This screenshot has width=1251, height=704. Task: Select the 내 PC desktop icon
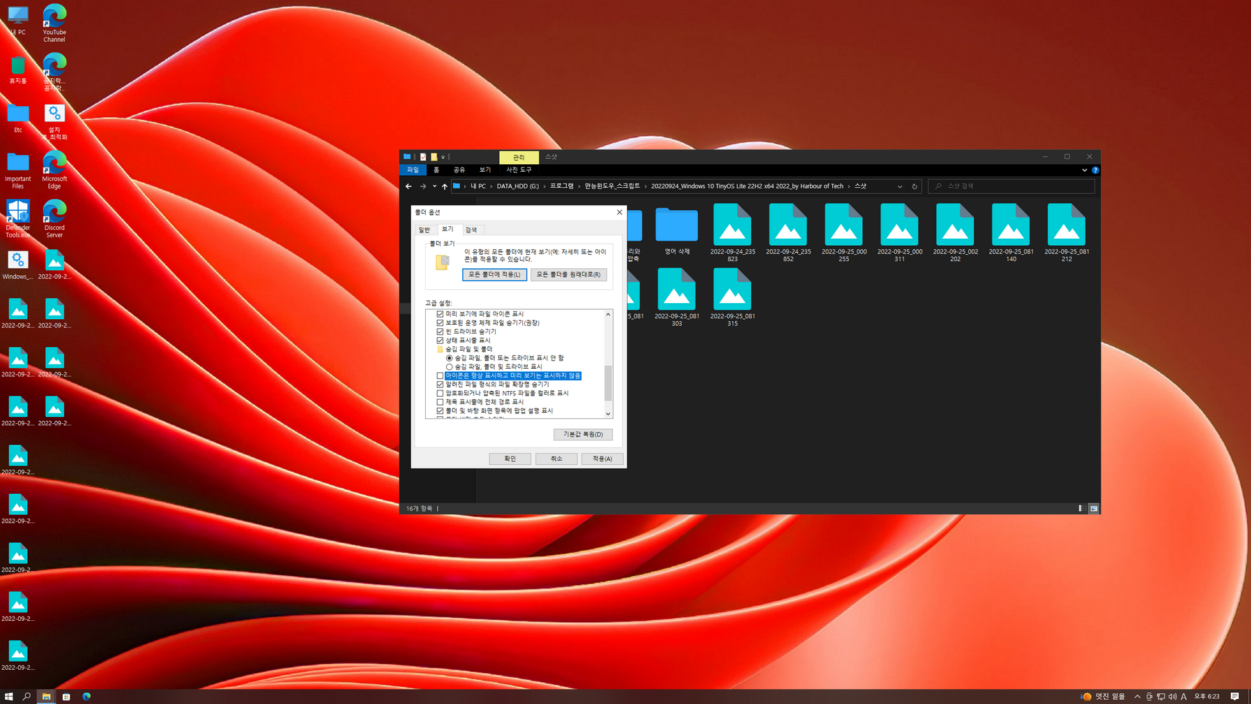pos(18,20)
